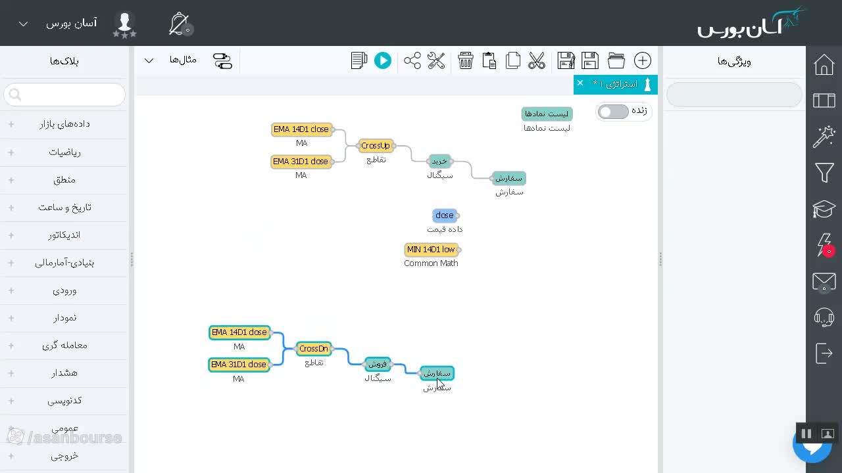Image resolution: width=842 pixels, height=473 pixels.
Task: Click the لیست نمادها block
Action: pos(547,114)
